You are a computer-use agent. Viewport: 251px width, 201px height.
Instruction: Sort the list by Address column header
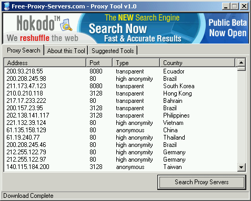click(45, 63)
